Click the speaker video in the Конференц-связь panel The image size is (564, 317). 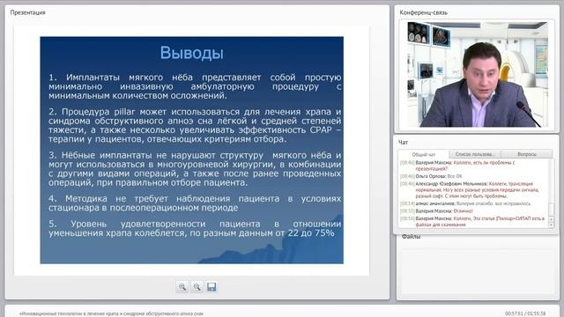tap(477, 74)
